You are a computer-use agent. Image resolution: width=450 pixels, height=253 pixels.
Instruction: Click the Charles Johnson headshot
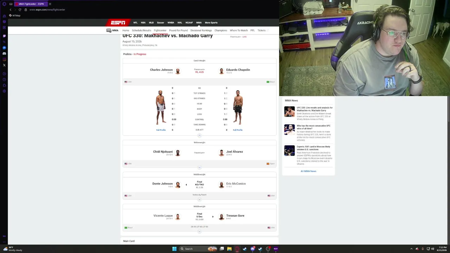tap(178, 71)
